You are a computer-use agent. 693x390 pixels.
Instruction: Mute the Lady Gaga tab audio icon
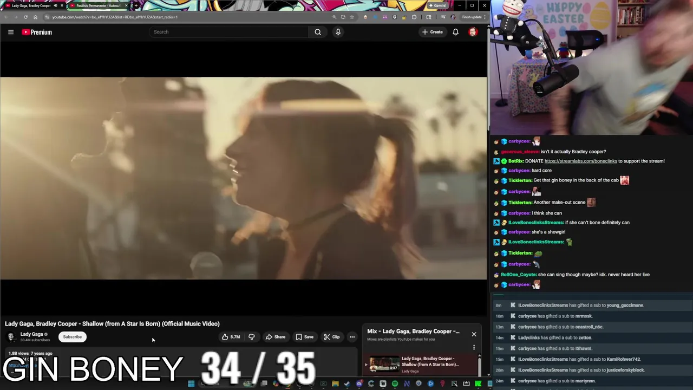pos(55,5)
